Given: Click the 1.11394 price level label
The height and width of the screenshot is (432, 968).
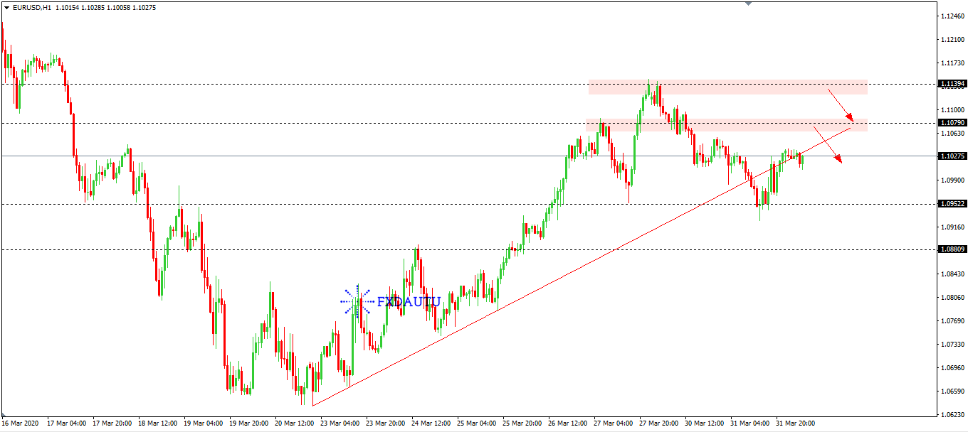Looking at the screenshot, I should pyautogui.click(x=952, y=84).
